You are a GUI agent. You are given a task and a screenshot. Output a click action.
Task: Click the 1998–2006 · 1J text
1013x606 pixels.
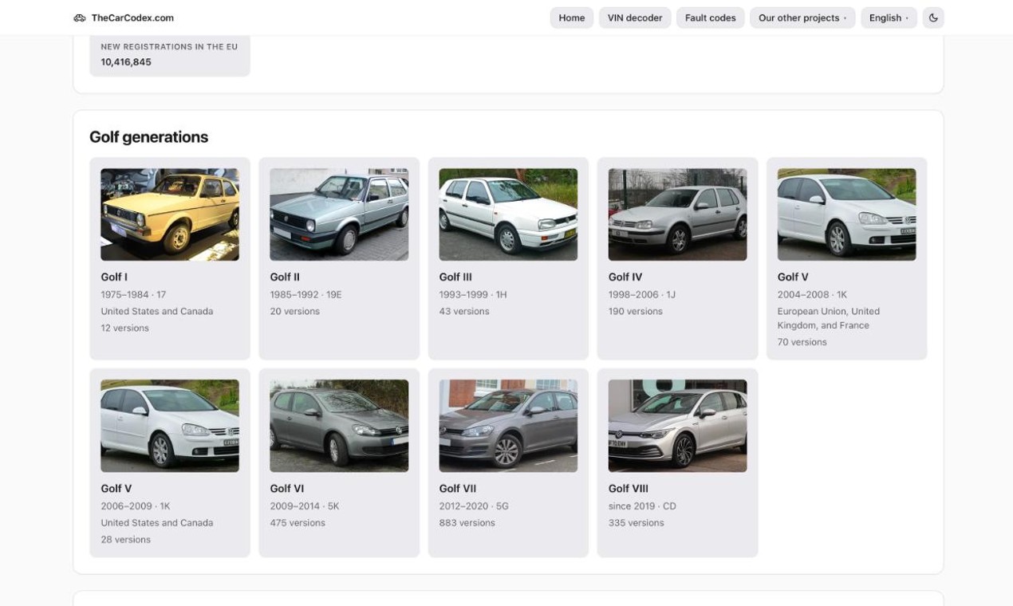pyautogui.click(x=642, y=294)
